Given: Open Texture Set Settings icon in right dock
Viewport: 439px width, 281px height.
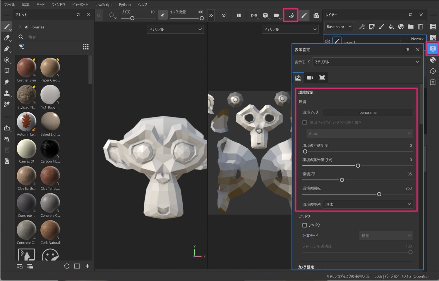Looking at the screenshot, I should [433, 38].
